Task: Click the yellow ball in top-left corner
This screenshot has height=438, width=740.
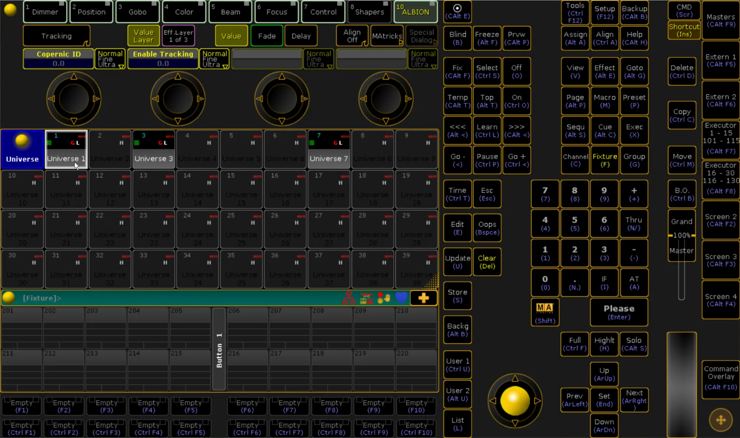Action: pos(10,10)
